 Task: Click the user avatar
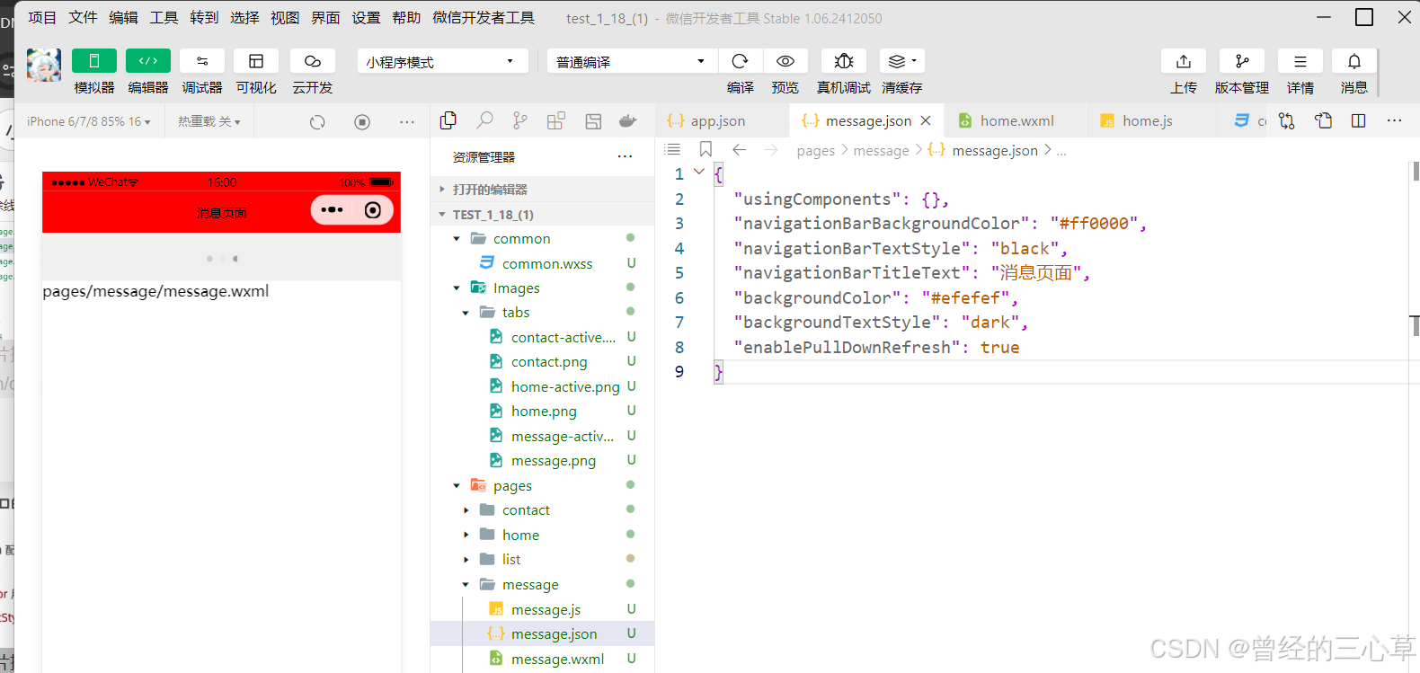(x=44, y=65)
